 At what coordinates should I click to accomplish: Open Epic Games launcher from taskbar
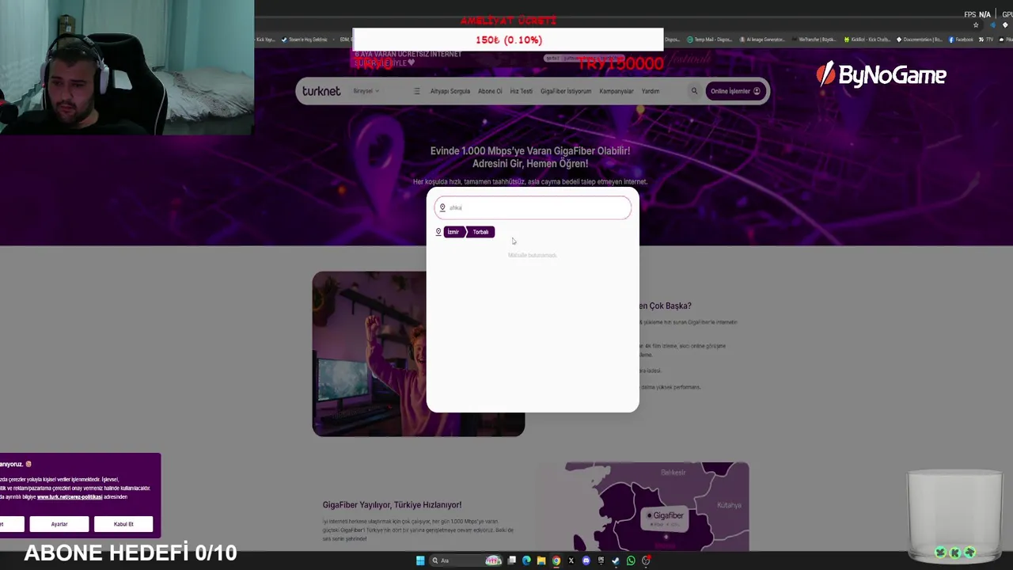pyautogui.click(x=601, y=560)
